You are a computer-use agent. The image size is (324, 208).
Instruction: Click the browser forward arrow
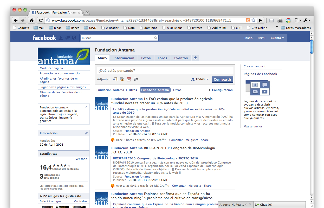coord(23,20)
